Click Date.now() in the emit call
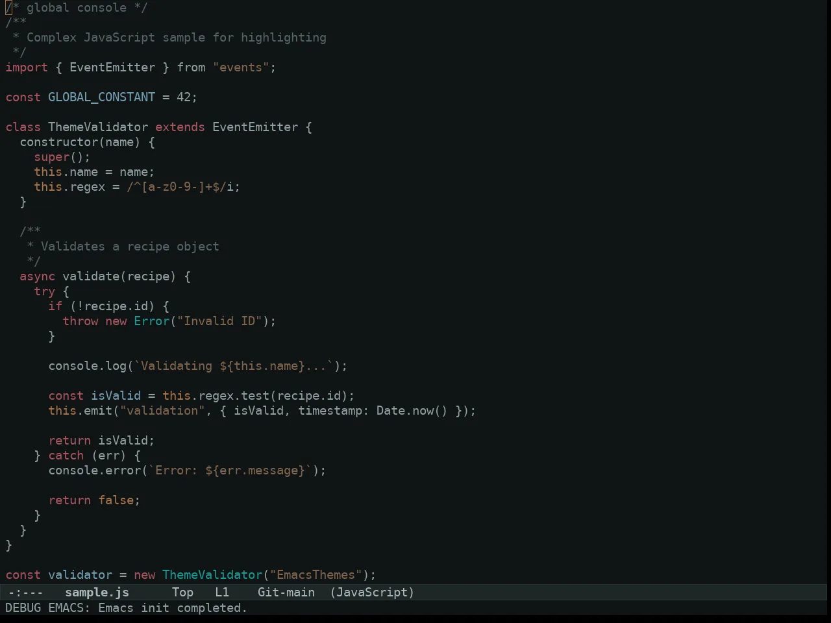This screenshot has height=623, width=831. [x=412, y=411]
